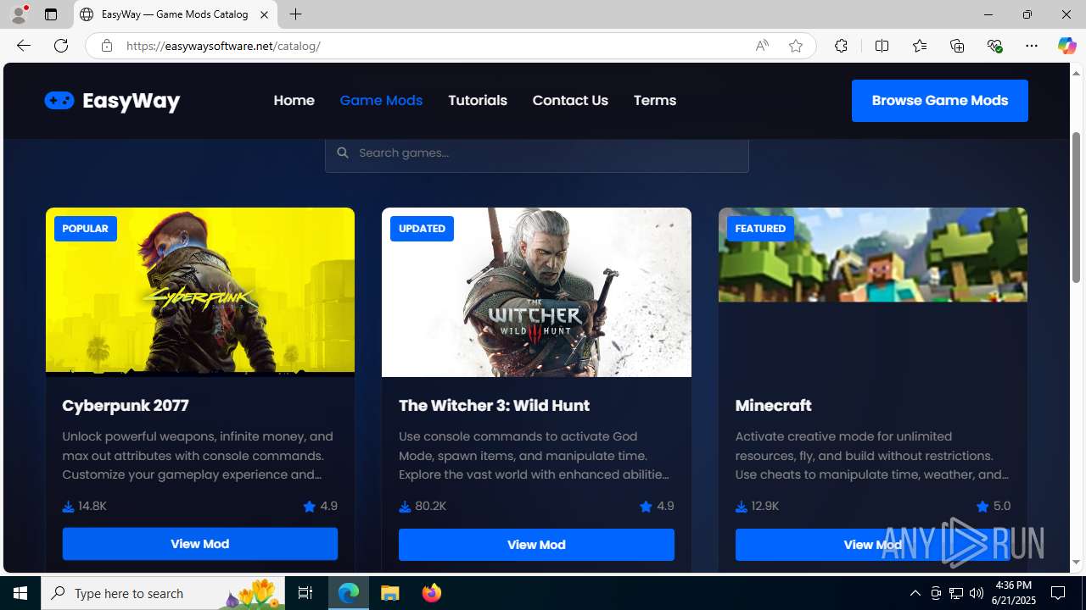Click View Mod for Minecraft
Screen dimensions: 1086x610
point(873,545)
